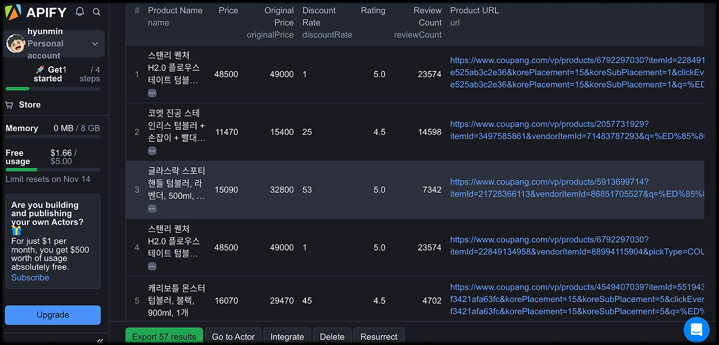719x345 pixels.
Task: Expand truncated name in row 2
Action: click(x=152, y=151)
